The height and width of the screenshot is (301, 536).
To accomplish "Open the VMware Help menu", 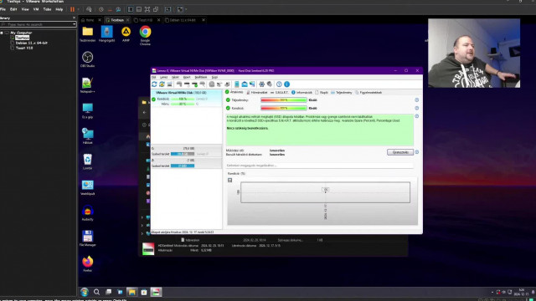I will pos(59,9).
